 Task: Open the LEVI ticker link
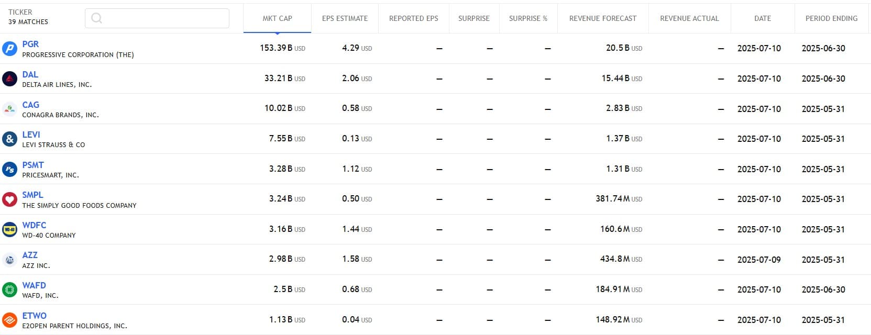(31, 135)
